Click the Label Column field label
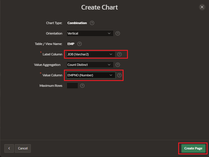The height and width of the screenshot is (157, 209). click(52, 54)
